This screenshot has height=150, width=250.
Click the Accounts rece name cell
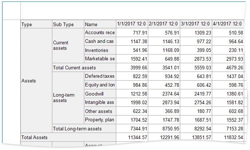[x=100, y=33]
